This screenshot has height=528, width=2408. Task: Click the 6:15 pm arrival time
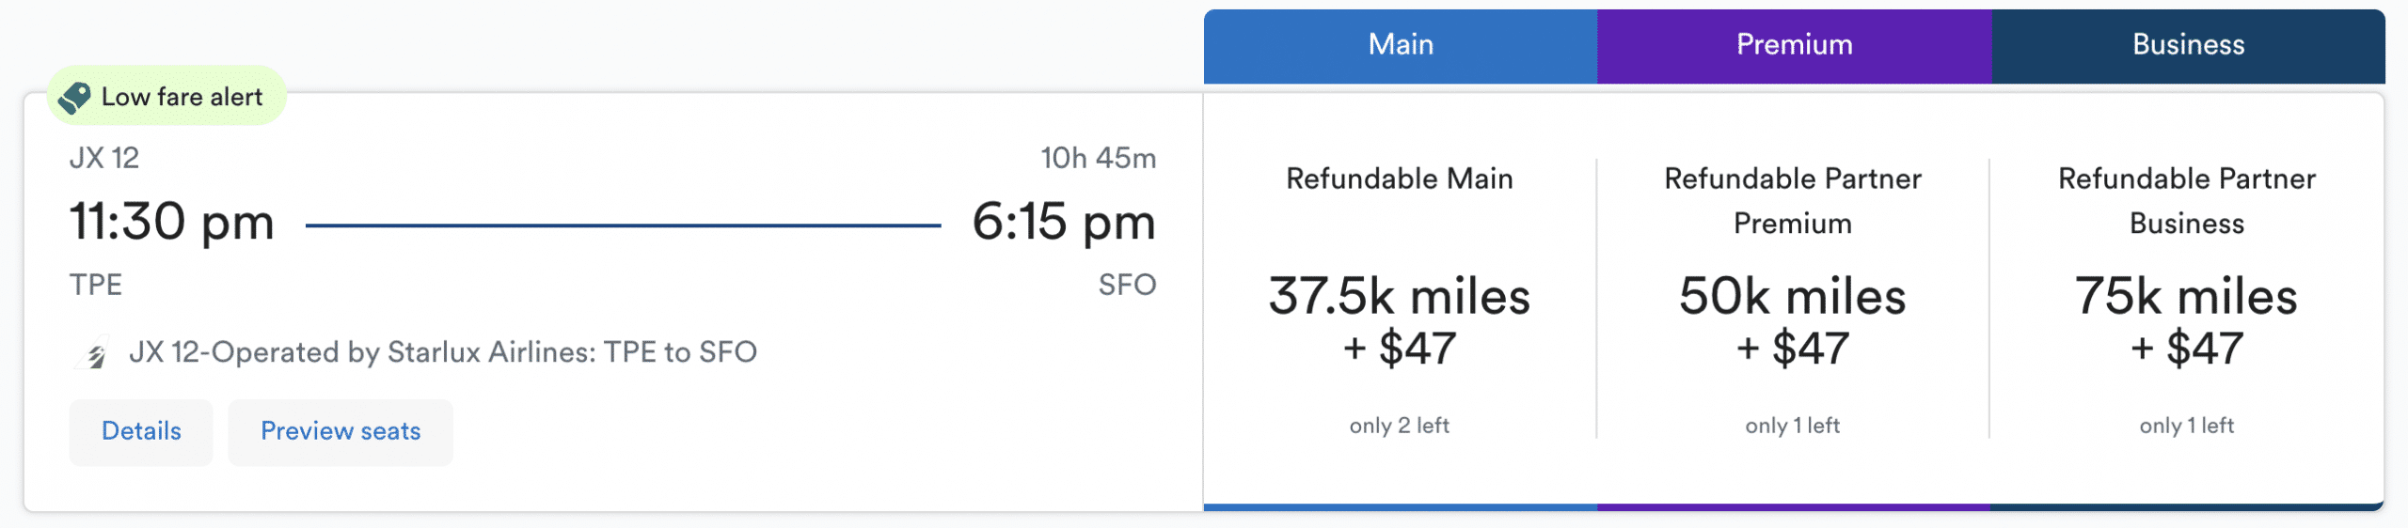[1064, 223]
